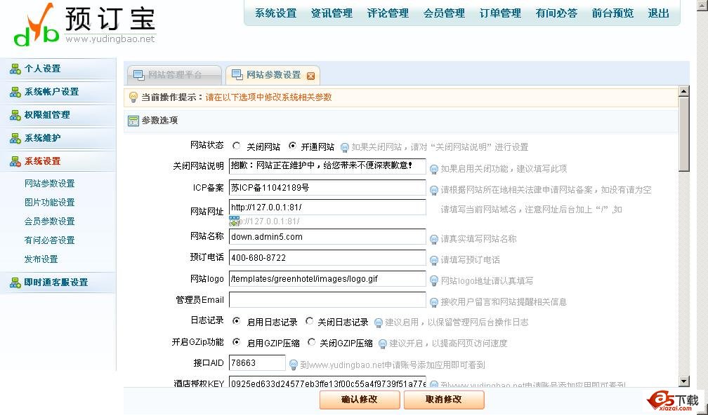Open the 有问必答设置 sidebar link
Image resolution: width=708 pixels, height=415 pixels.
50,240
